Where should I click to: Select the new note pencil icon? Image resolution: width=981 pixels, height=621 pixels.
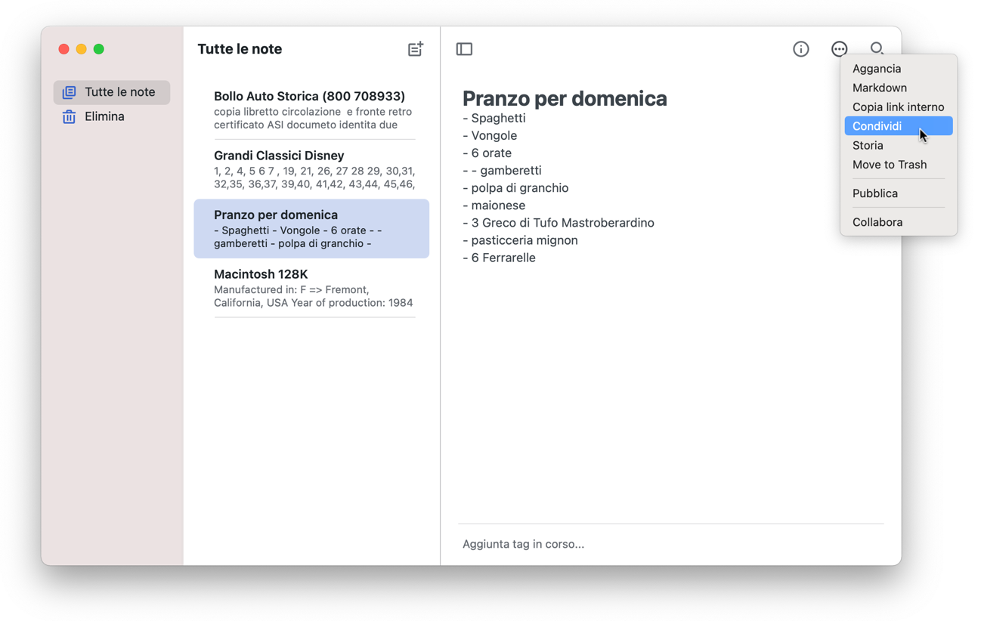415,48
